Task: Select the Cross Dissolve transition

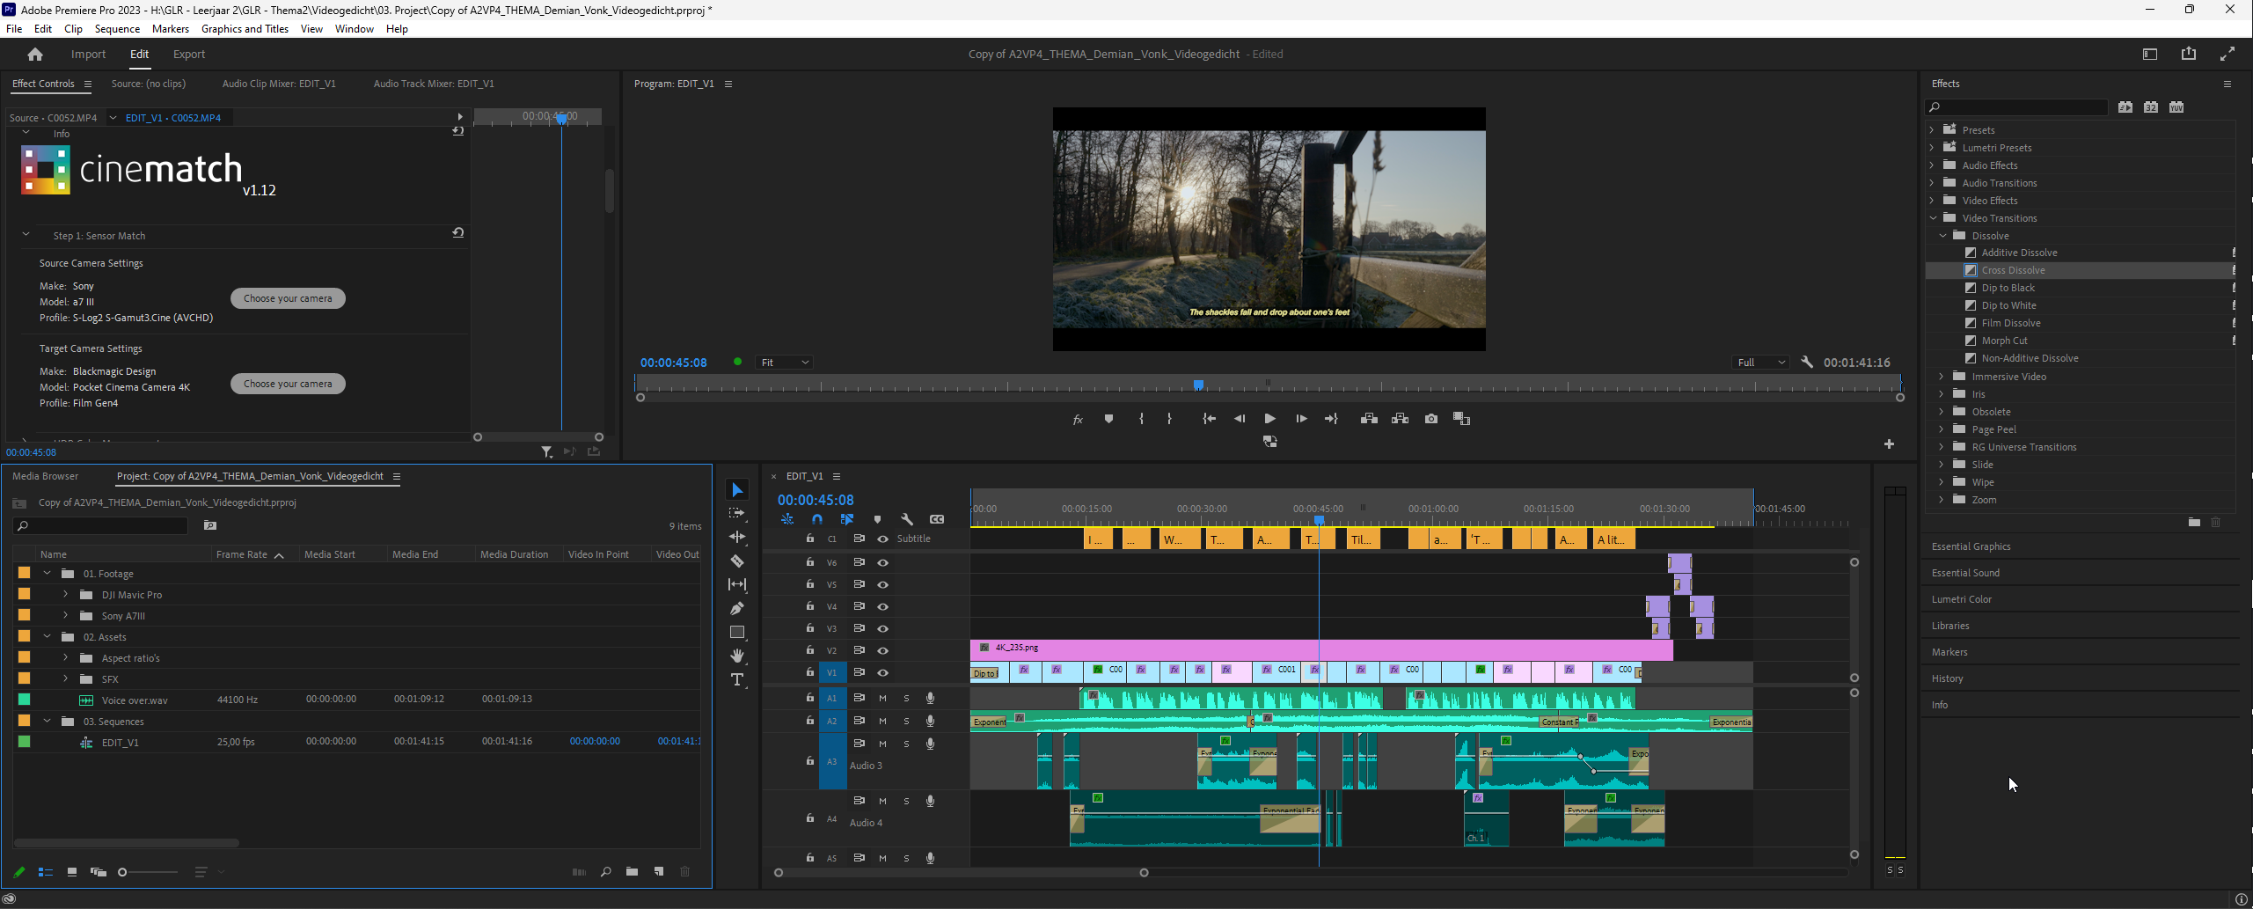Action: 2013,270
